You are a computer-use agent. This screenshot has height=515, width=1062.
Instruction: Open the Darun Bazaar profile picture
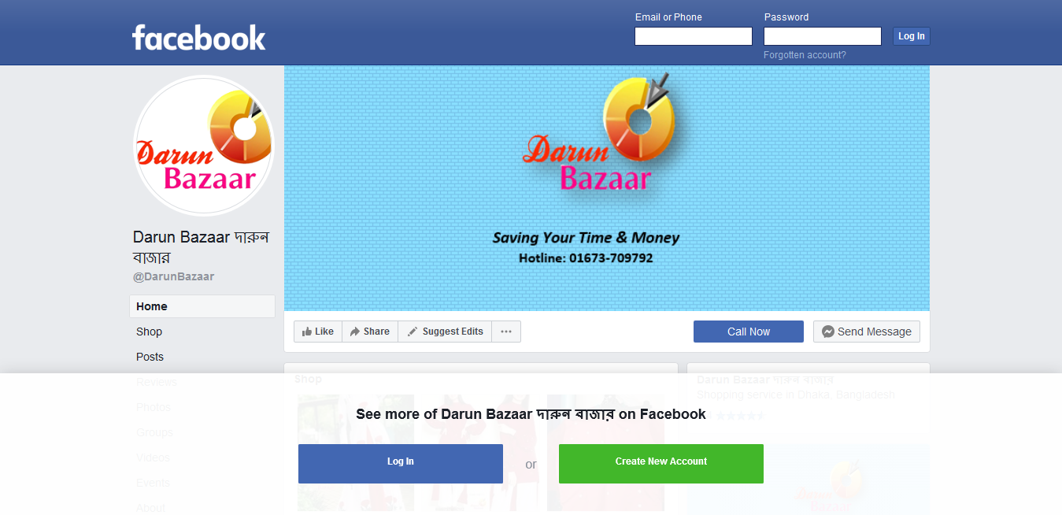pos(204,146)
